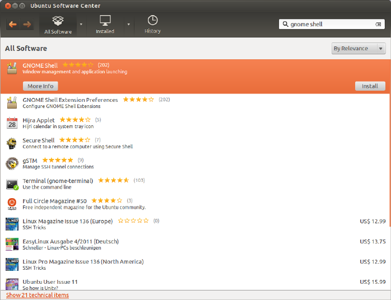Select the Secure Shell app icon
Screen dimensions: 391x300
pyautogui.click(x=12, y=143)
